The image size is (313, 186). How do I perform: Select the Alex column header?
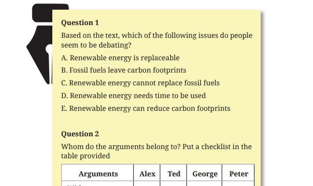pyautogui.click(x=147, y=174)
